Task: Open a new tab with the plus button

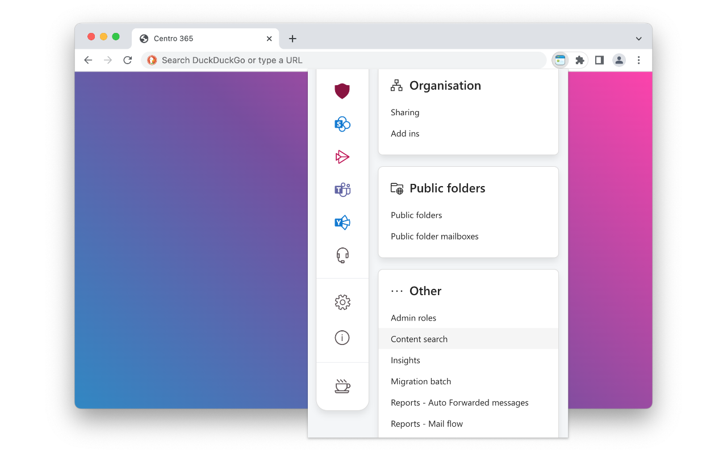Action: [293, 39]
